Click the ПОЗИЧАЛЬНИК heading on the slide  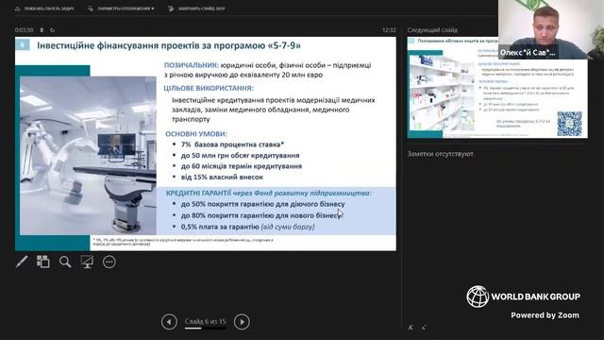(192, 65)
